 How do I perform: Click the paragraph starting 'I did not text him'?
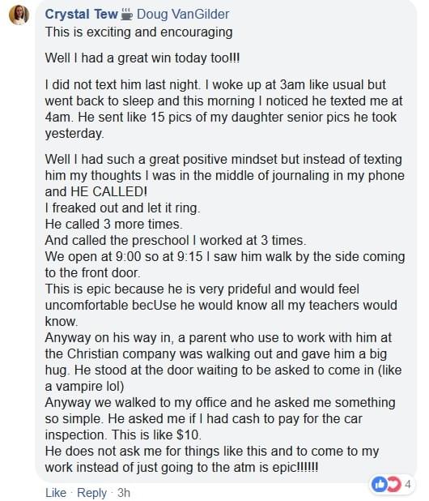[x=223, y=109]
